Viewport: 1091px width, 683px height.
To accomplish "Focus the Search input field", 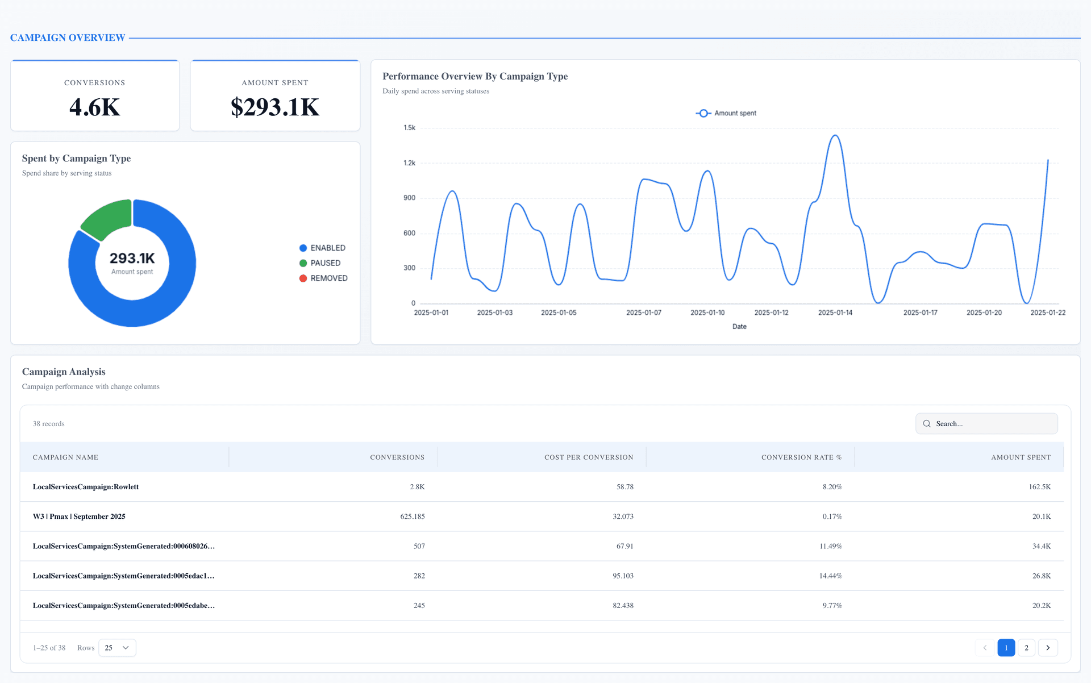I will pos(986,424).
